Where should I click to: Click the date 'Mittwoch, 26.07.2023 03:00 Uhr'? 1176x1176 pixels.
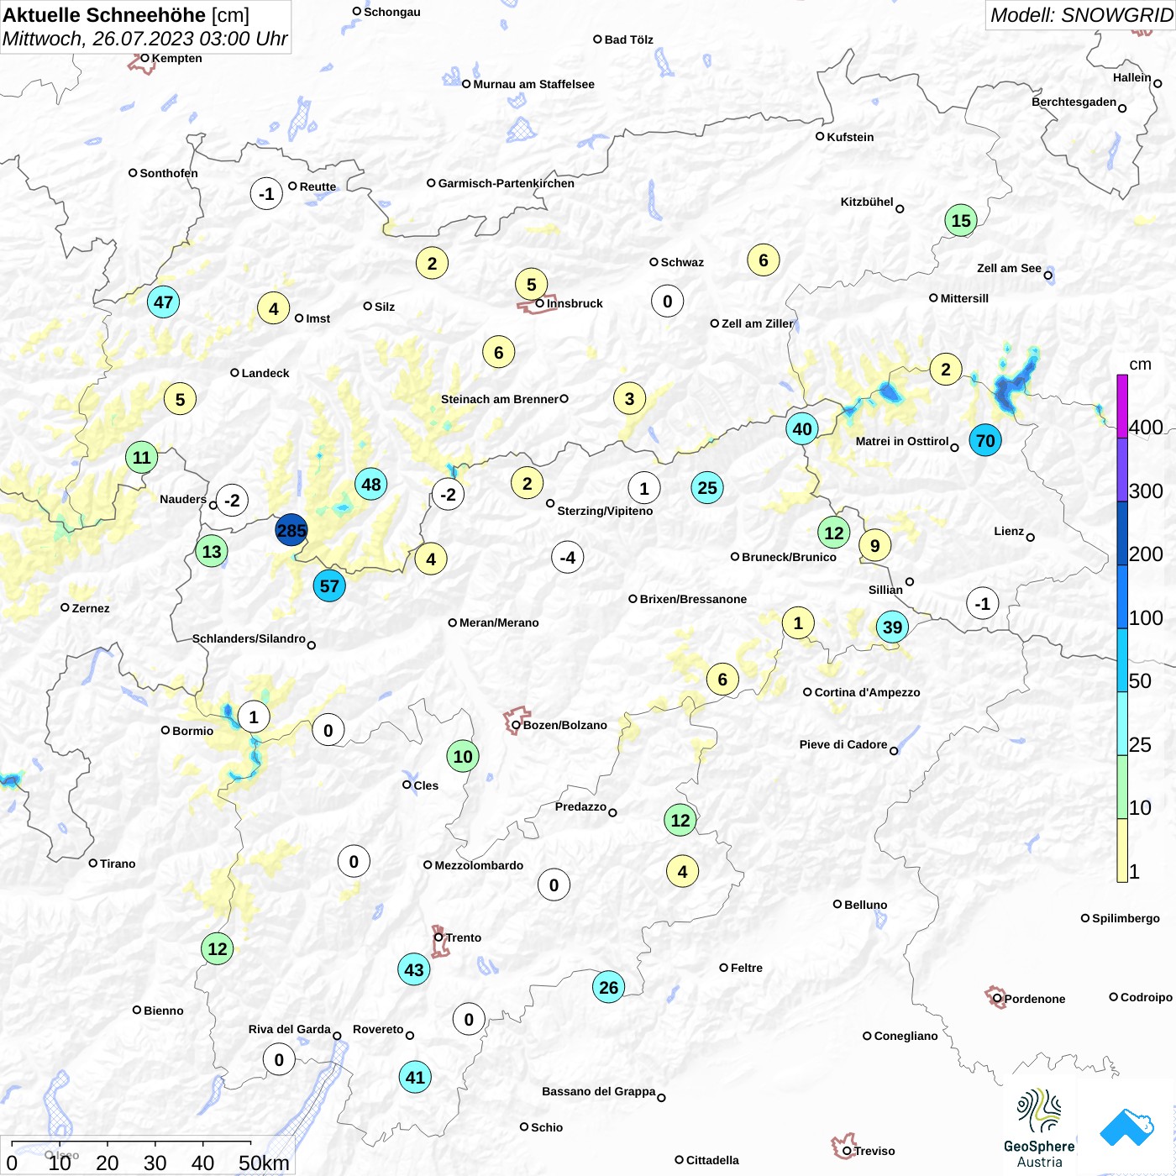click(x=144, y=39)
